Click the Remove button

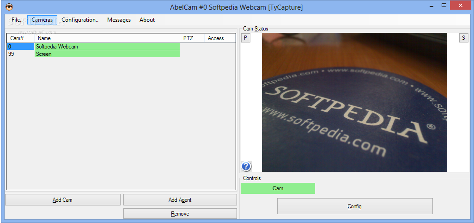point(180,214)
